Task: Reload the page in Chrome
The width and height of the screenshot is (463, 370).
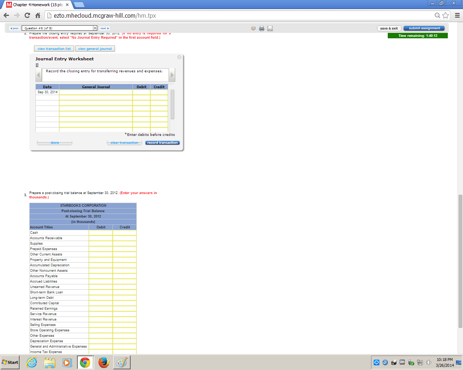Action: point(27,16)
